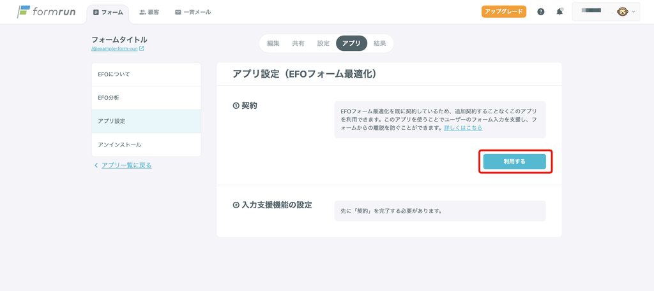Select the アプリ tab
This screenshot has height=291, width=654.
tap(351, 43)
